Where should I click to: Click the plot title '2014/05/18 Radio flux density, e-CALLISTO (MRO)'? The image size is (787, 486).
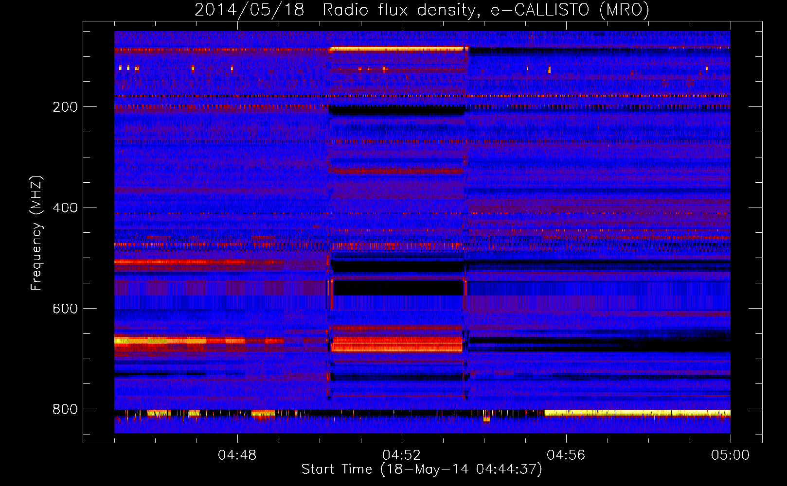422,10
